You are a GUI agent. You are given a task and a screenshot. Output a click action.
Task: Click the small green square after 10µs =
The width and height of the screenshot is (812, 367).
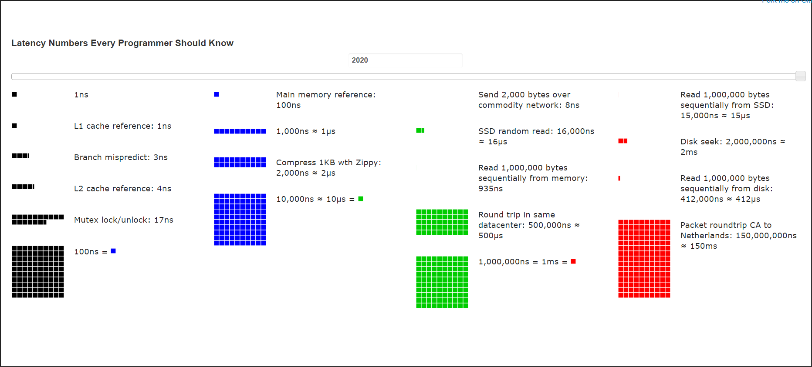click(x=361, y=199)
